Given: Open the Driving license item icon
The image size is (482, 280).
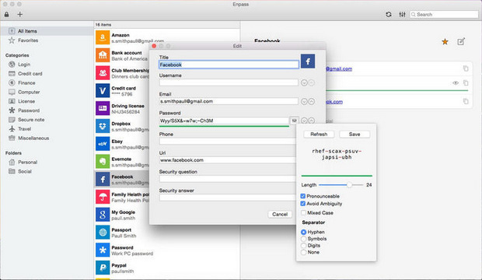Looking at the screenshot, I should (103, 108).
